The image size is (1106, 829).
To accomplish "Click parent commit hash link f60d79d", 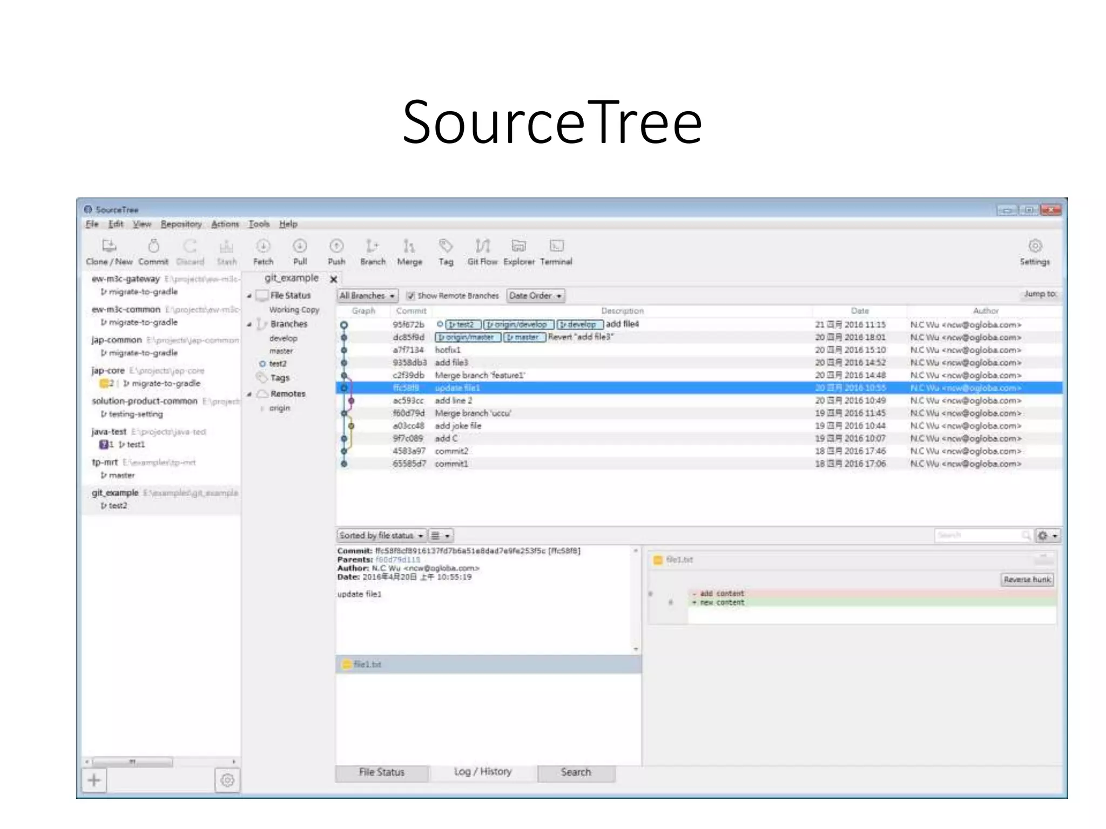I will click(x=397, y=560).
